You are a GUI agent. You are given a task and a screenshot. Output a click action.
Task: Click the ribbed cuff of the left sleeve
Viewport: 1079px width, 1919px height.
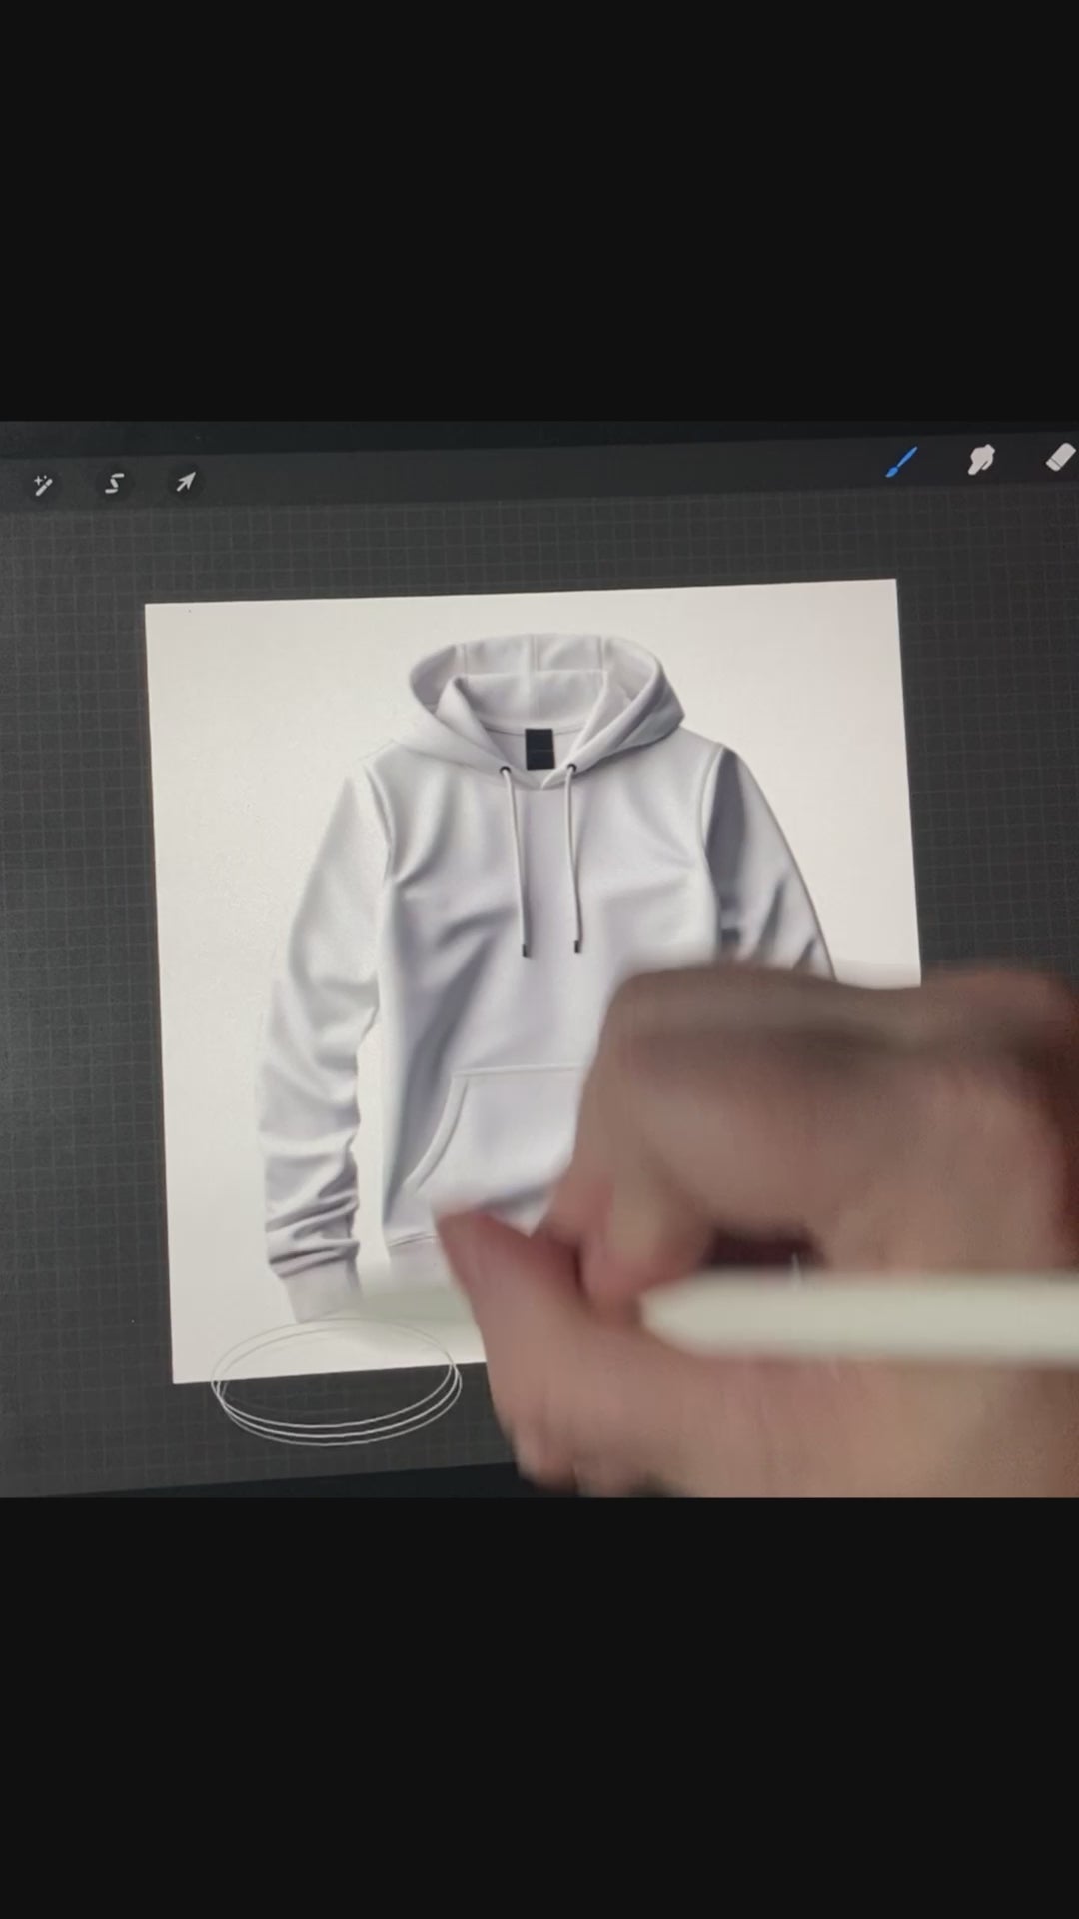coord(318,1294)
